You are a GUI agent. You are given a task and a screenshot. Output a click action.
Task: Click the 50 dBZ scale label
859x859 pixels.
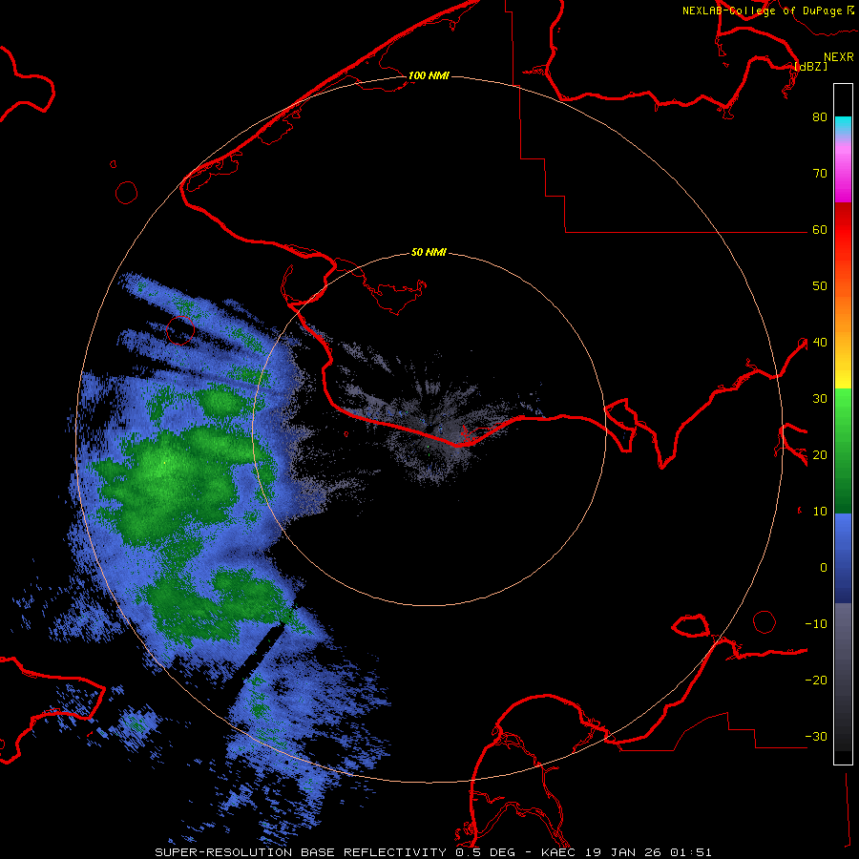point(820,286)
